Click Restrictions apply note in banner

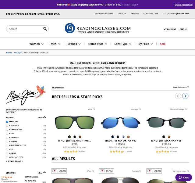click(x=130, y=5)
